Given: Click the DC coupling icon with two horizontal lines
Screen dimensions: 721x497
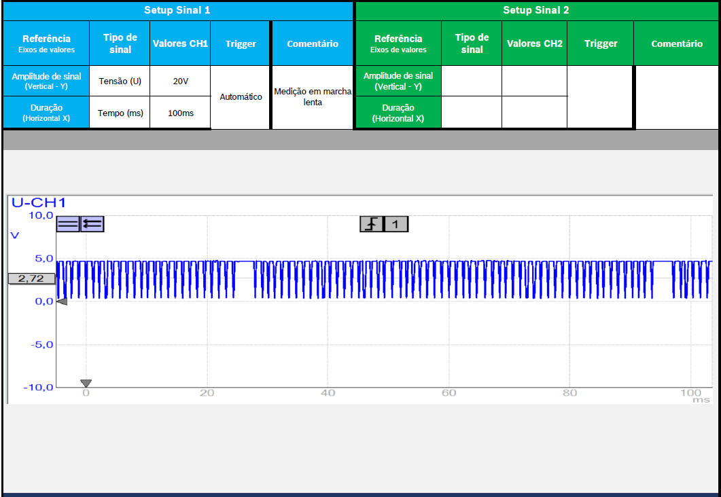Looking at the screenshot, I should click(x=67, y=224).
